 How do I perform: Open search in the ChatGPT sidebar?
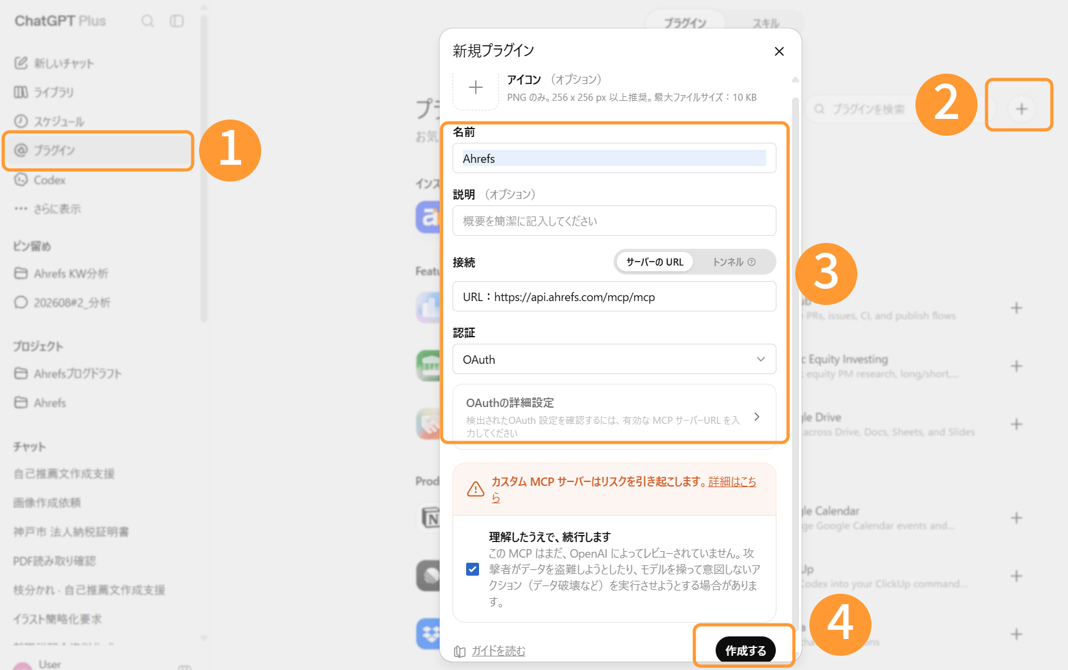pyautogui.click(x=147, y=21)
